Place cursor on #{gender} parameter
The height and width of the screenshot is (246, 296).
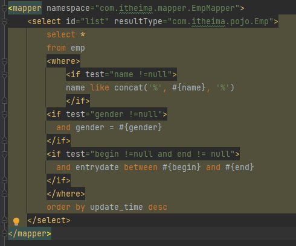(140, 128)
